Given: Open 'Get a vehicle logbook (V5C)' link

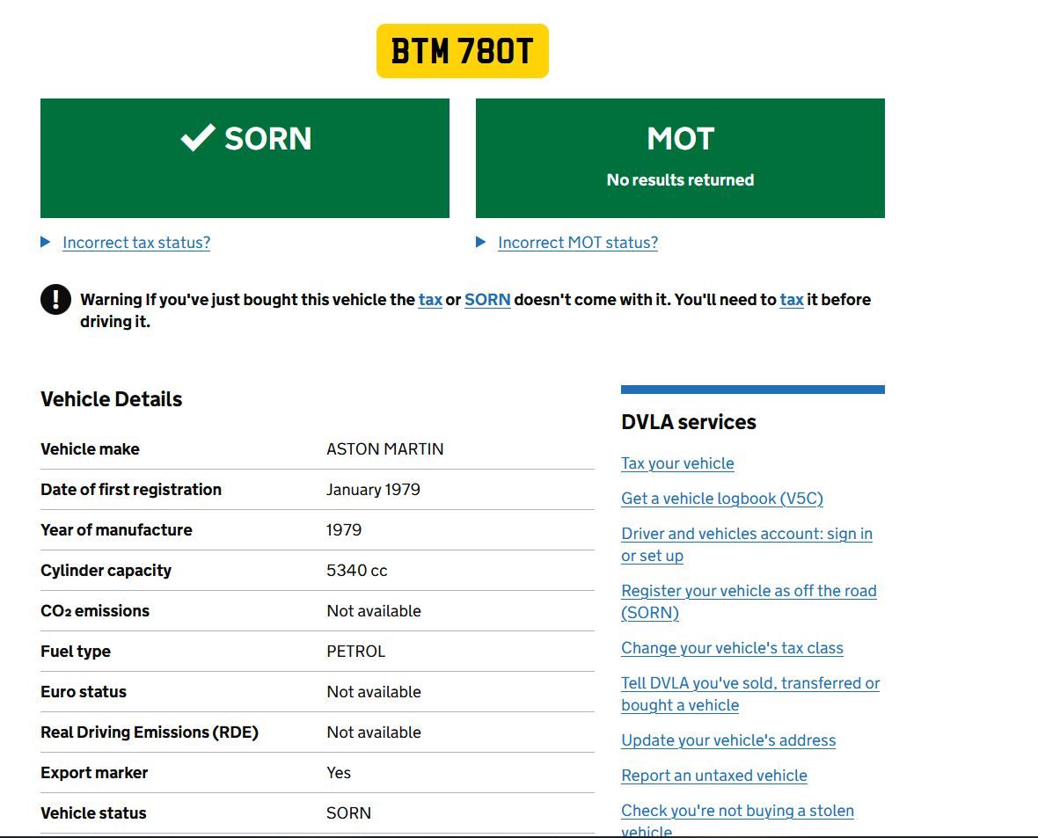Looking at the screenshot, I should [721, 499].
